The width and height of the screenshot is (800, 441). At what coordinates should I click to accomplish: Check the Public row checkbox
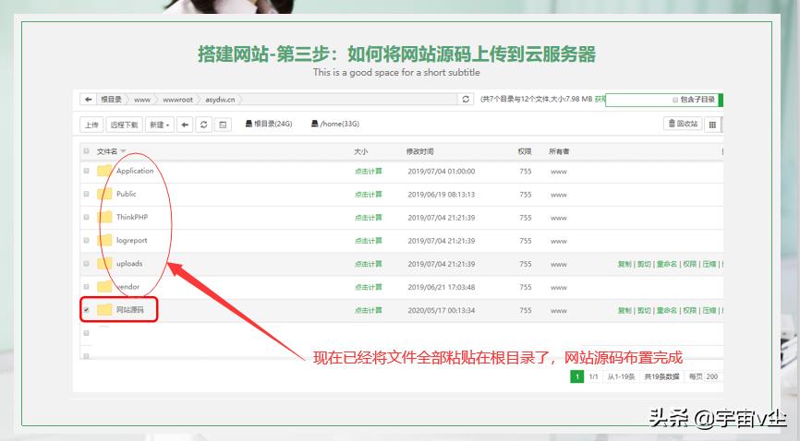pos(86,194)
